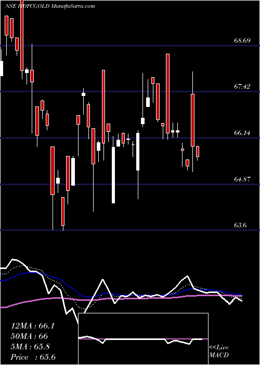Screen dimensions: 260x365
Task: Click the <<Live MACD label
Action: click(x=219, y=351)
